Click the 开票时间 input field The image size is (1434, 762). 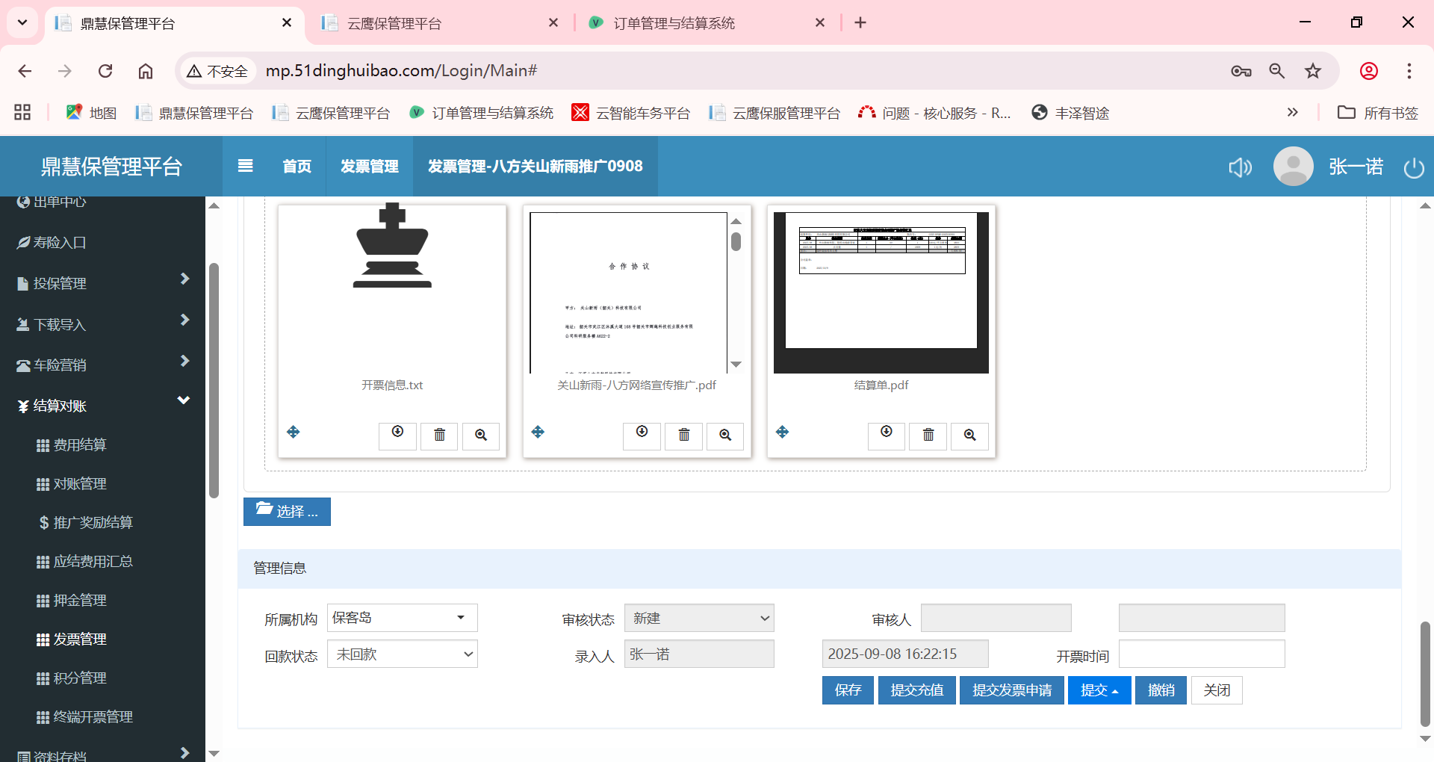tap(1202, 654)
